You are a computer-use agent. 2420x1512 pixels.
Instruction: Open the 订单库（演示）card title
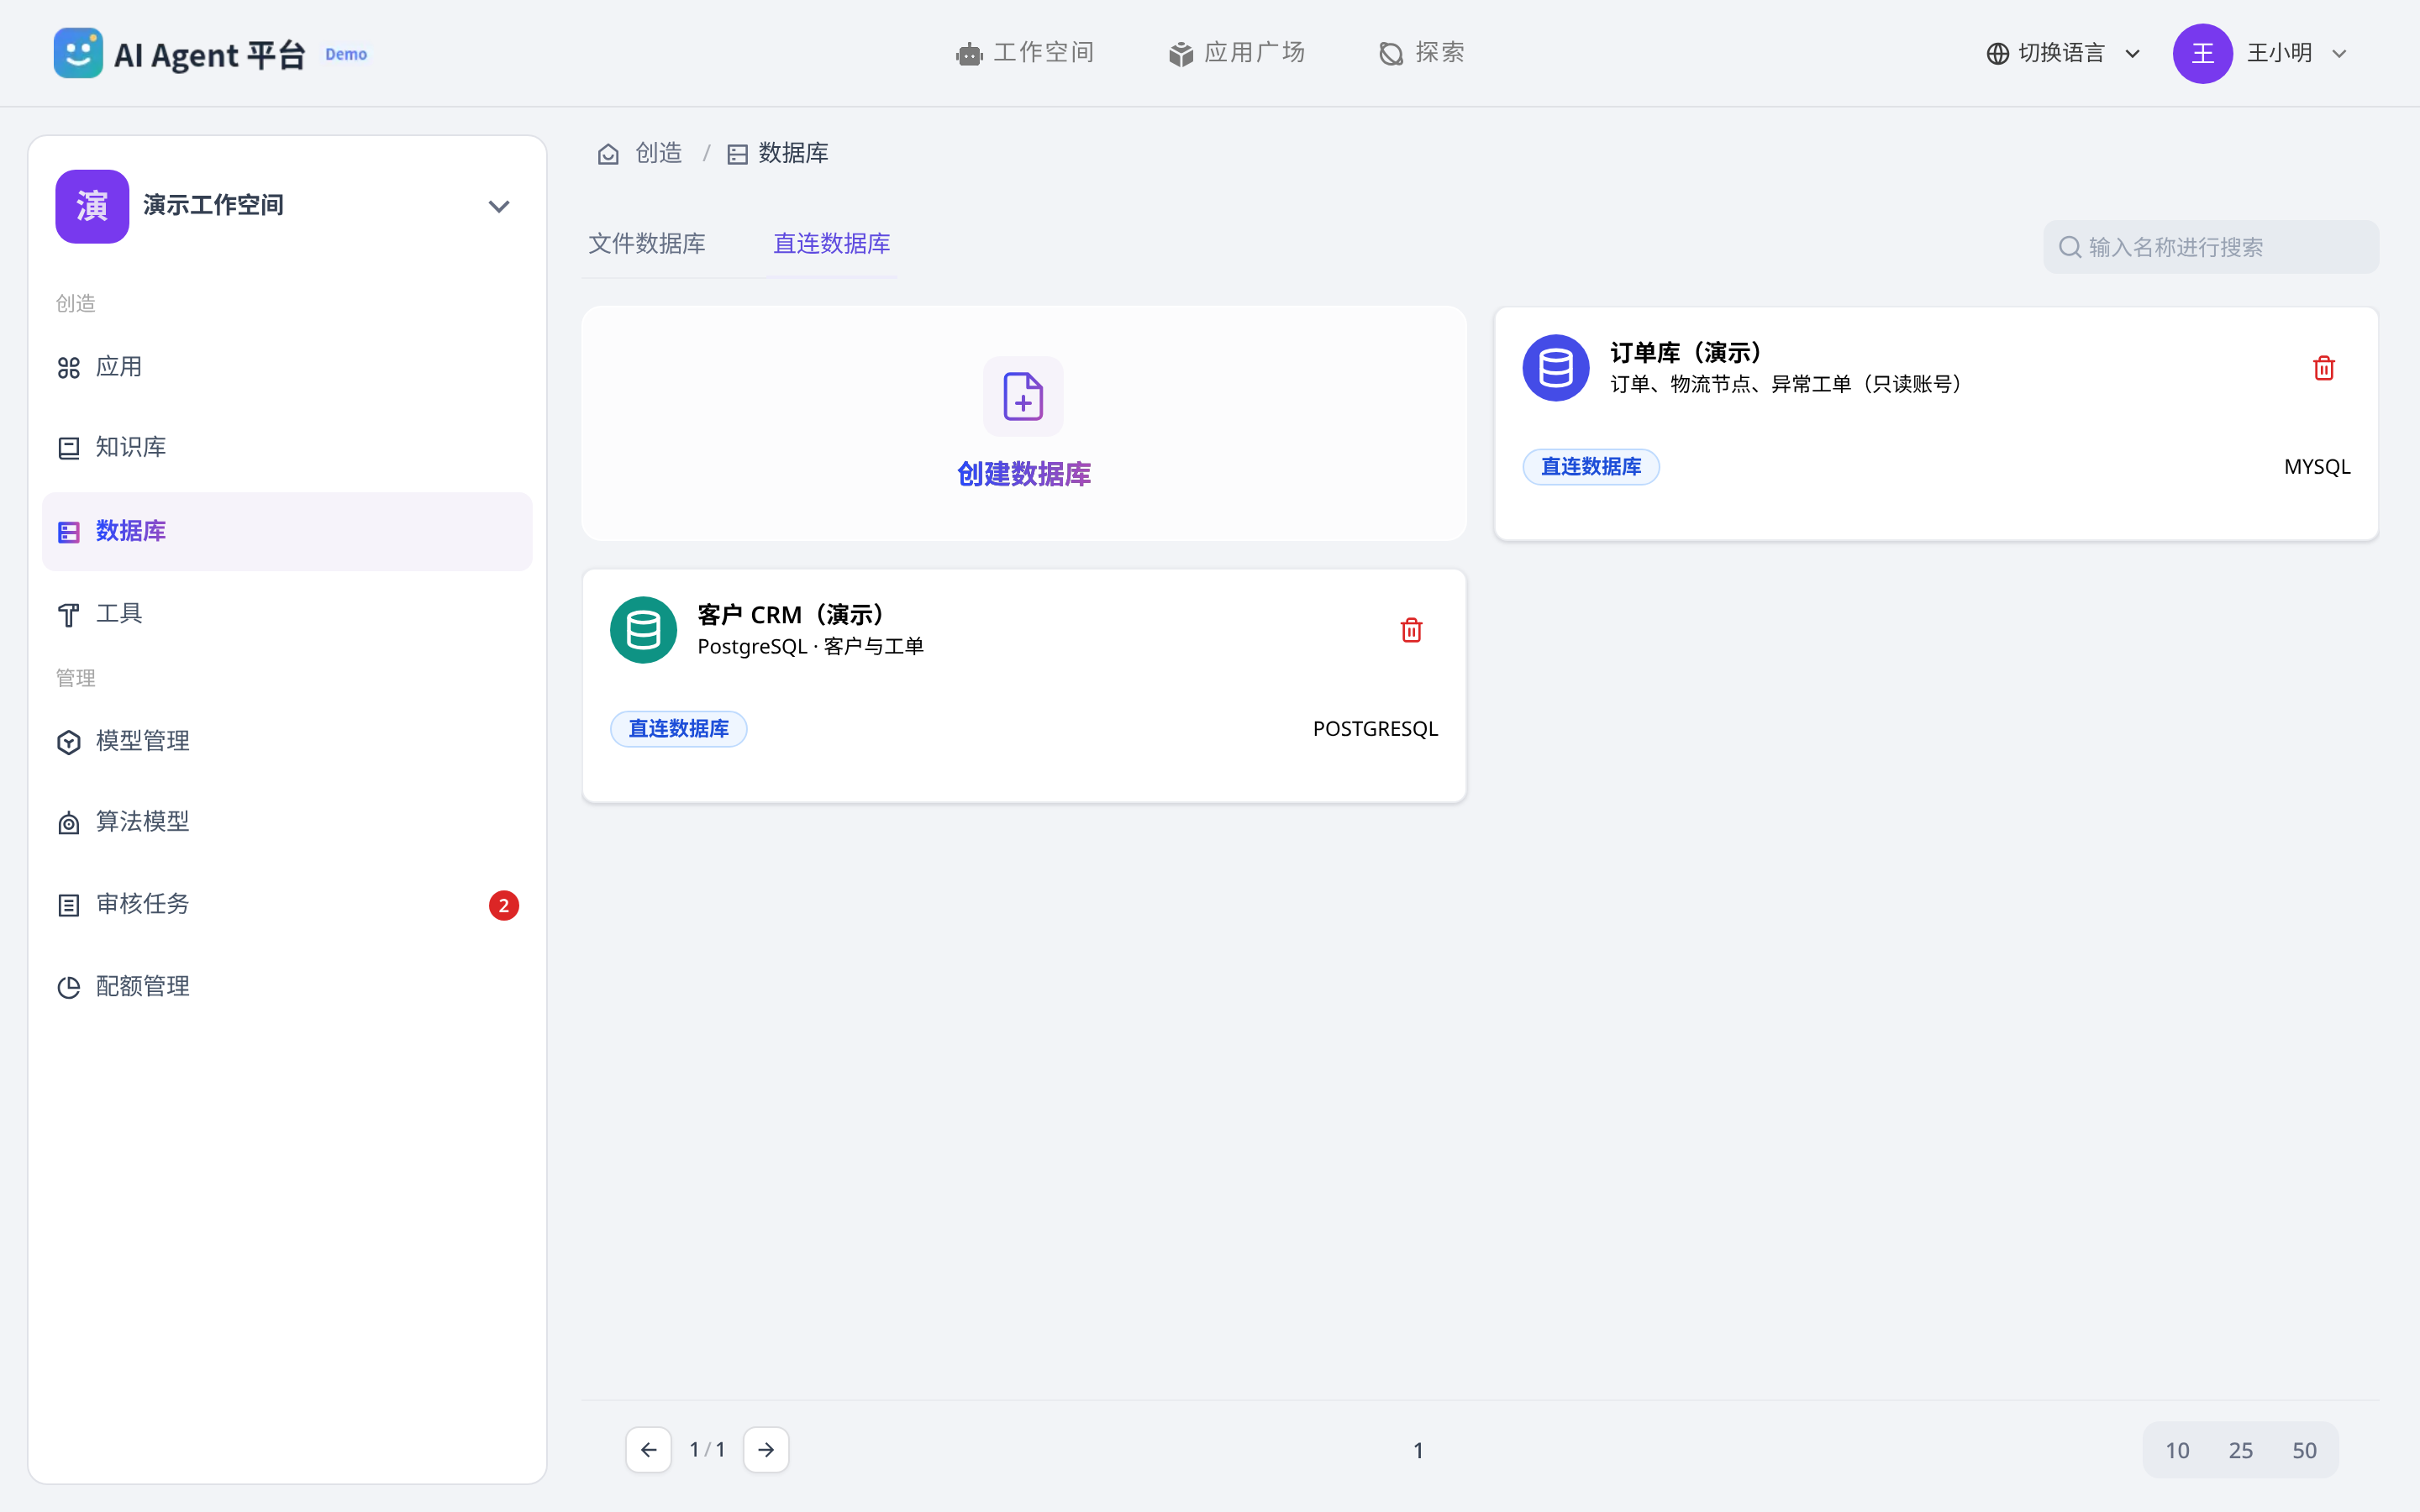coord(1686,353)
